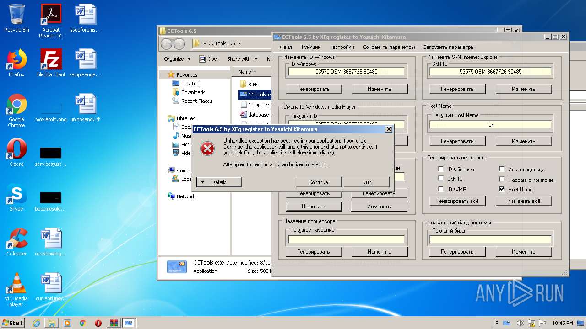
Task: Launch VLC media player shortcut
Action: point(16,289)
